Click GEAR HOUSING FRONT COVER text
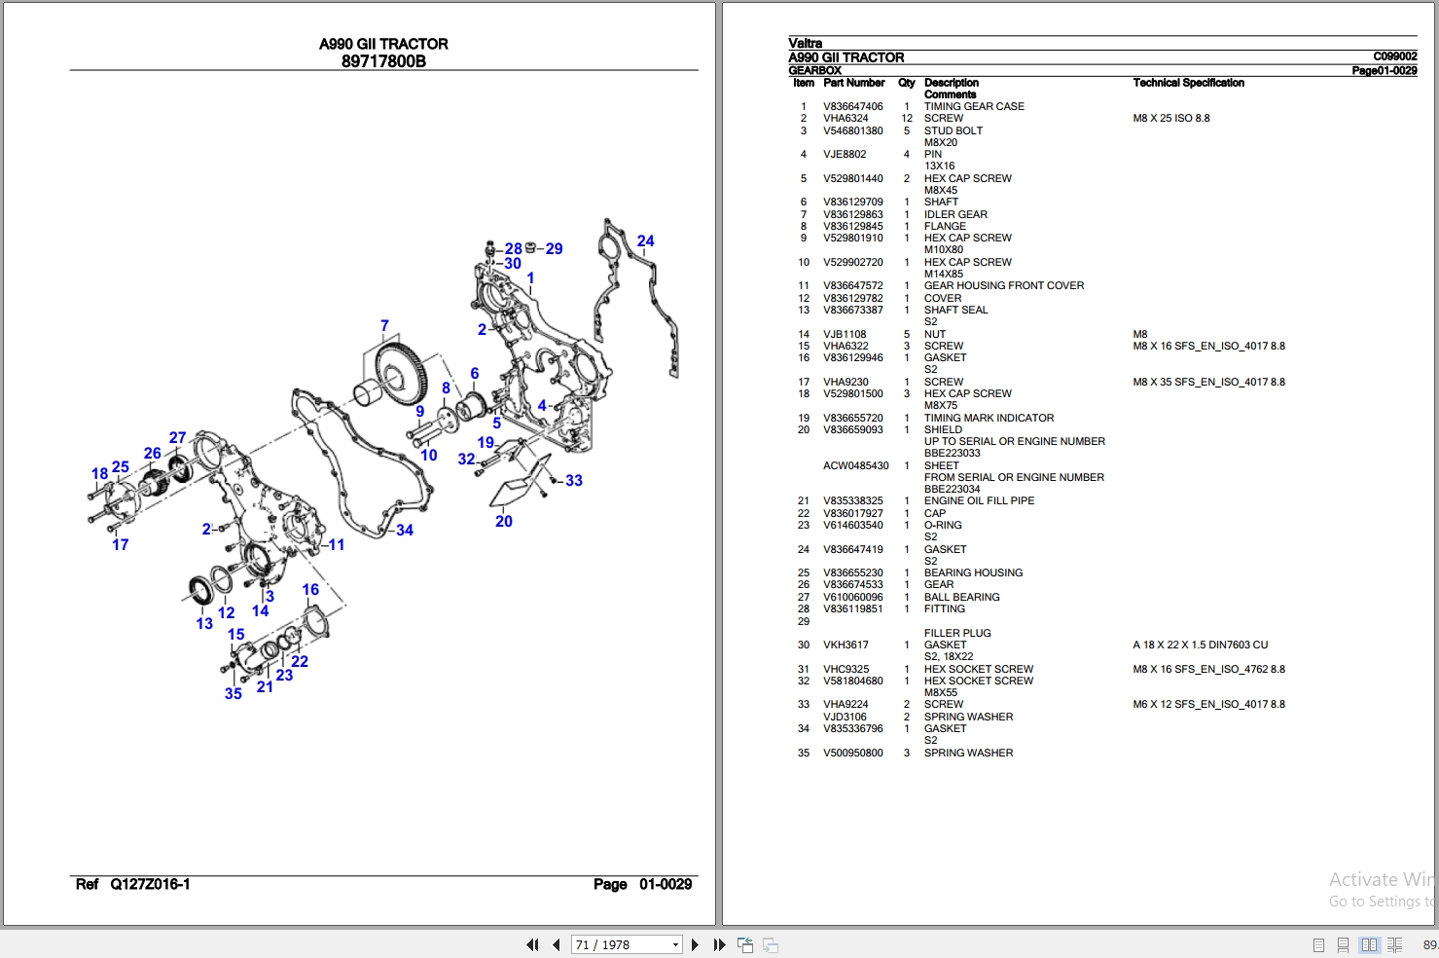The image size is (1439, 958). pyautogui.click(x=1004, y=285)
